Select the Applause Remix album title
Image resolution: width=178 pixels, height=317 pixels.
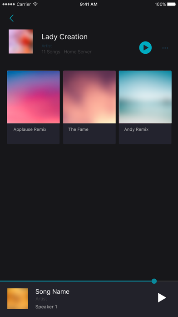30,129
